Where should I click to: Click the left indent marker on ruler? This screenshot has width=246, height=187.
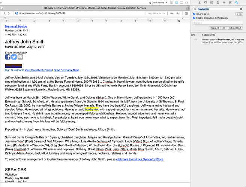click(x=5, y=18)
